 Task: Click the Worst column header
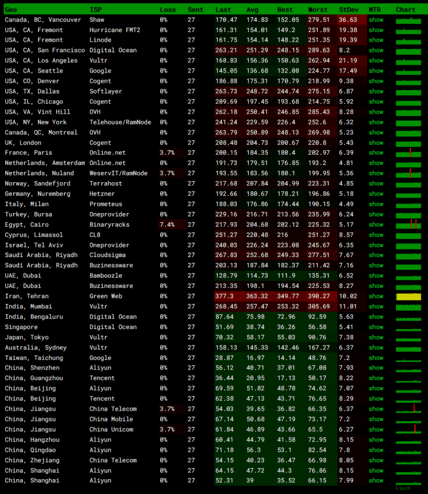coord(318,10)
